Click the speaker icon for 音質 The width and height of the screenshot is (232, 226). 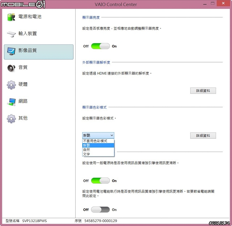(x=11, y=68)
